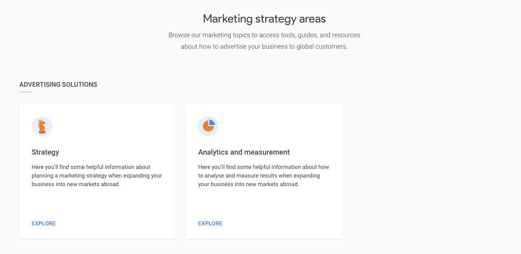Open Explore link under Strategy
The width and height of the screenshot is (521, 254).
44,223
